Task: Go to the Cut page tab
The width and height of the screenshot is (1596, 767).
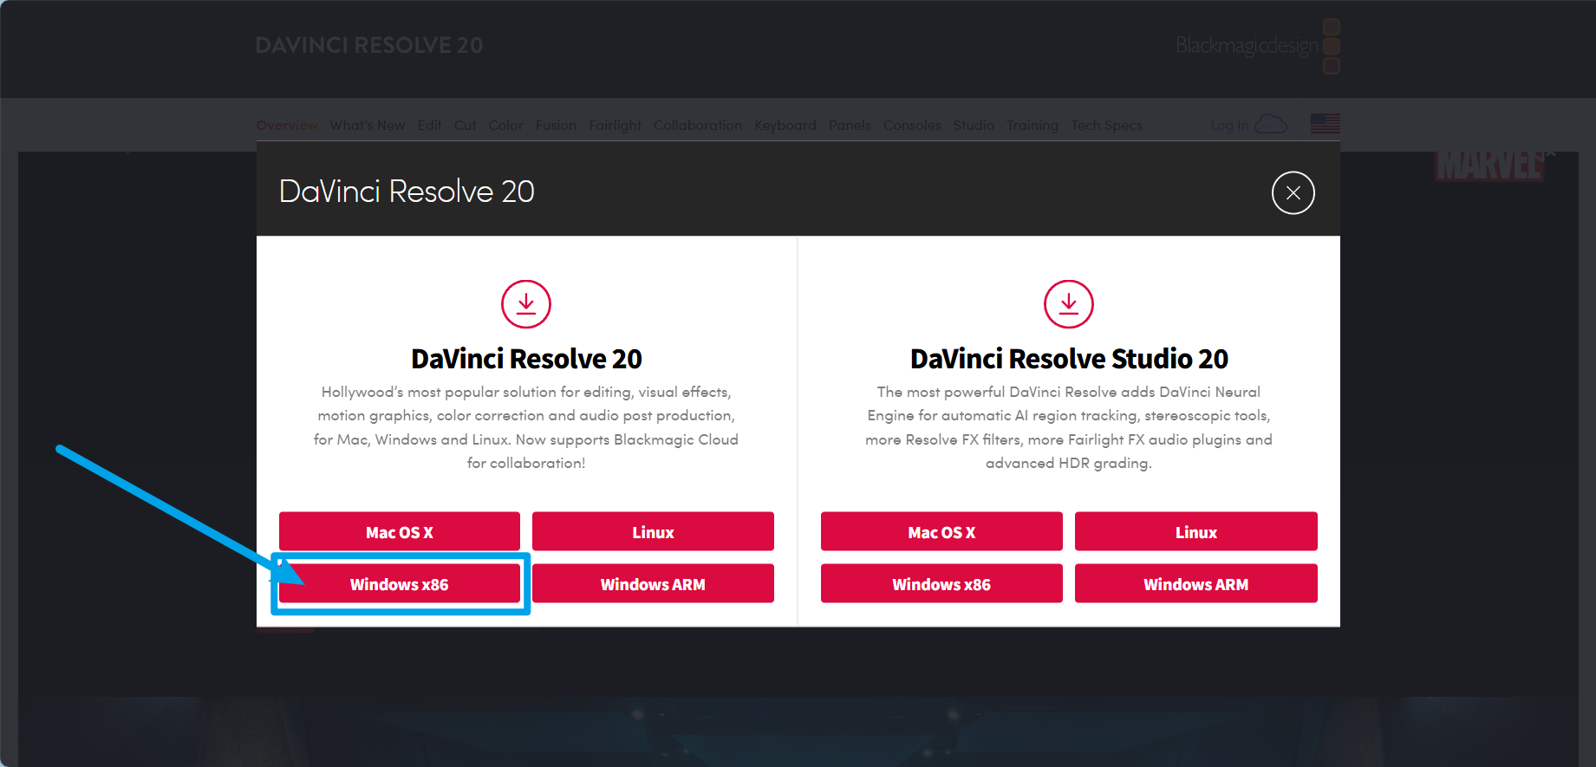Action: (466, 126)
